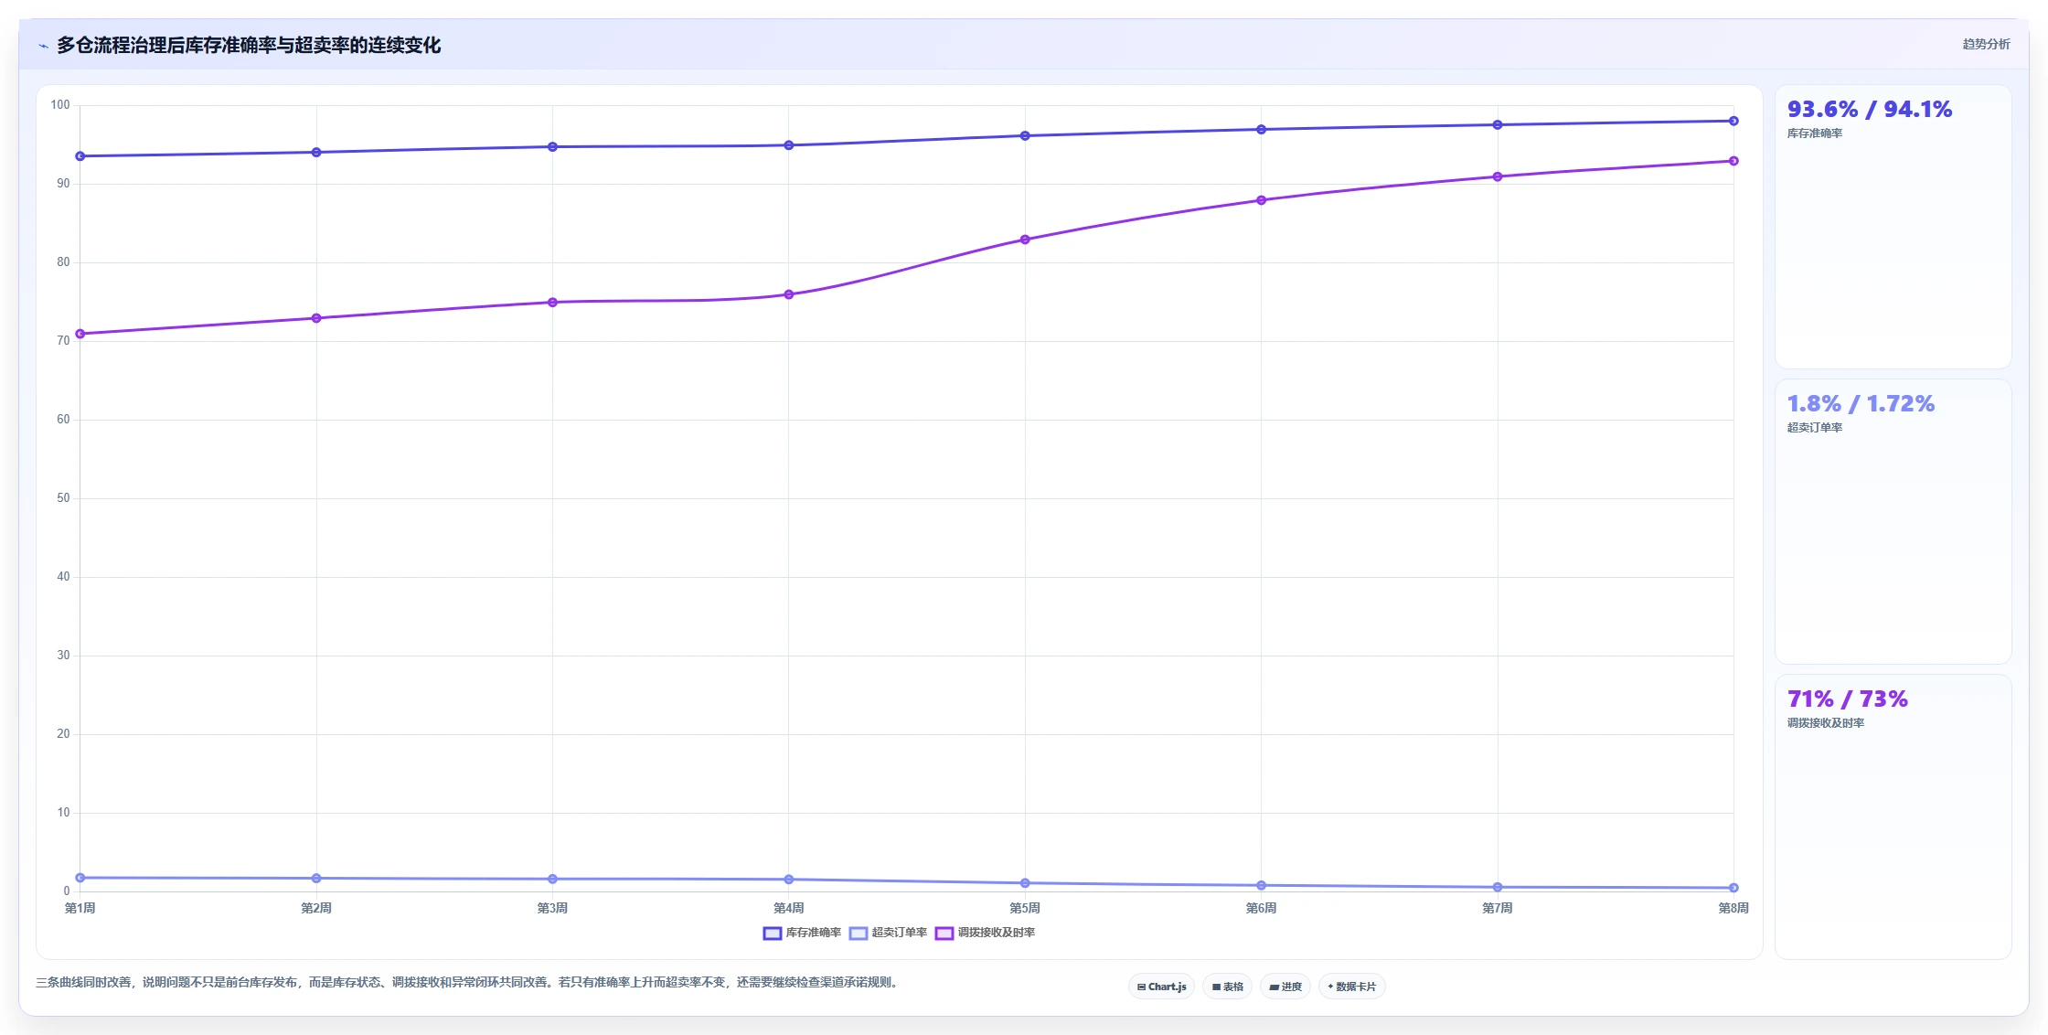Click the 库存准确率 data point at 第4周
Screen dimensions: 2048x1035
click(789, 145)
